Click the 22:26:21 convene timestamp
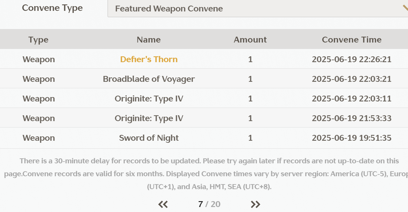408x212 pixels. click(352, 59)
